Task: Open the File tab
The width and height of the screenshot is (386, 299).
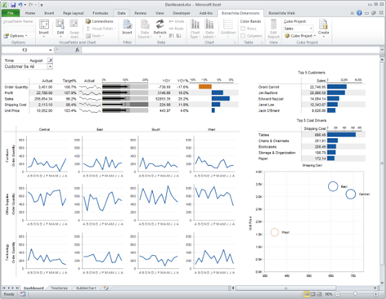Action: click(x=11, y=13)
